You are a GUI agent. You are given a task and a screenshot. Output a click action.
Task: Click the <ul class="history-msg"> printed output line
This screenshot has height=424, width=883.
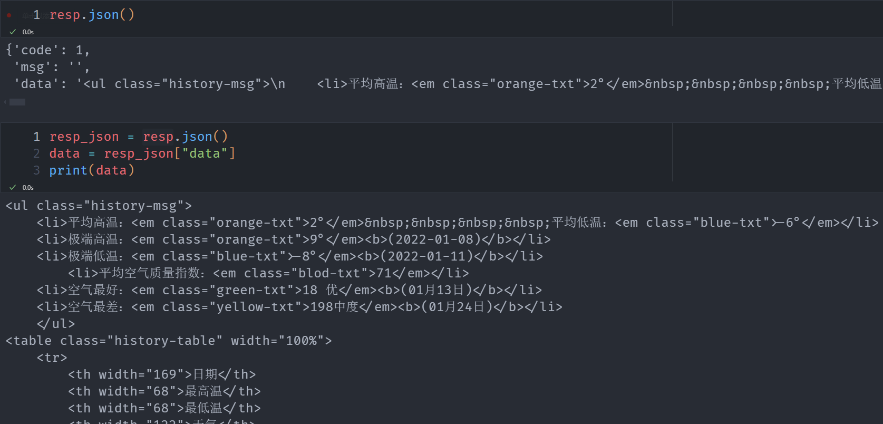[x=99, y=206]
